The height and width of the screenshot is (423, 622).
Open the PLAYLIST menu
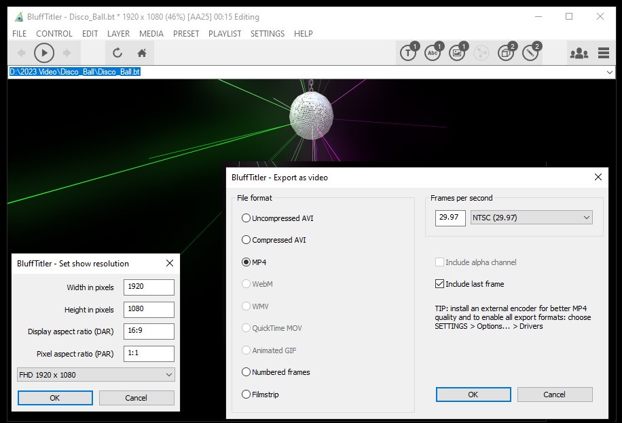pyautogui.click(x=225, y=34)
